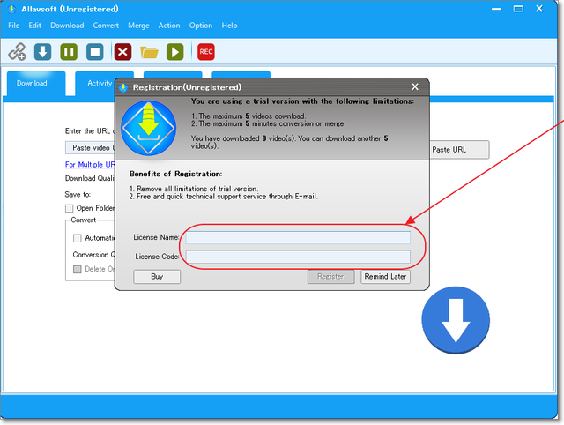Click the License Code input field
Image resolution: width=564 pixels, height=425 pixels.
pyautogui.click(x=298, y=257)
